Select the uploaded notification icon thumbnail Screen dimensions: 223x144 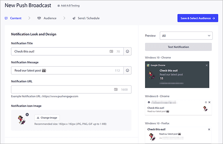(22, 120)
